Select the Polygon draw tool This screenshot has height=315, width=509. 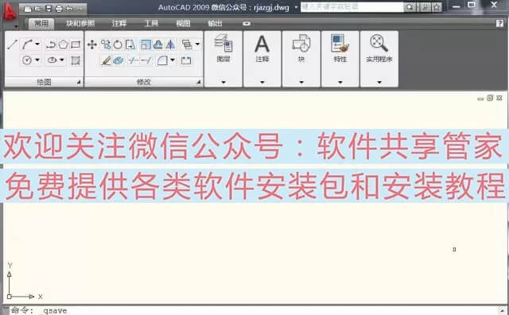(64, 45)
